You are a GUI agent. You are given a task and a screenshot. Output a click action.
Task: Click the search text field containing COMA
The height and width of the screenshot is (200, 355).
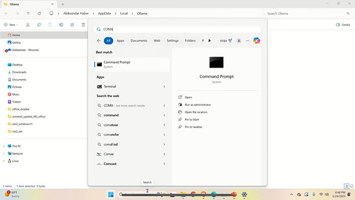177,29
